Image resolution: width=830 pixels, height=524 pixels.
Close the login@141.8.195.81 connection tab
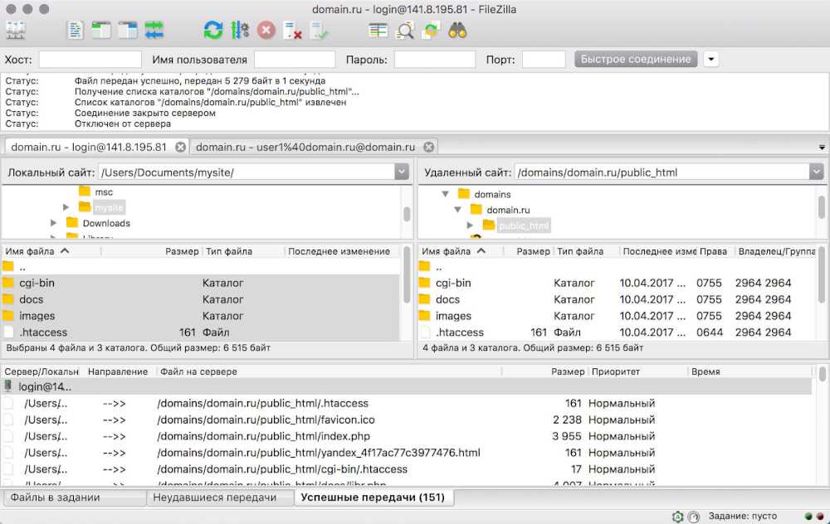click(178, 147)
